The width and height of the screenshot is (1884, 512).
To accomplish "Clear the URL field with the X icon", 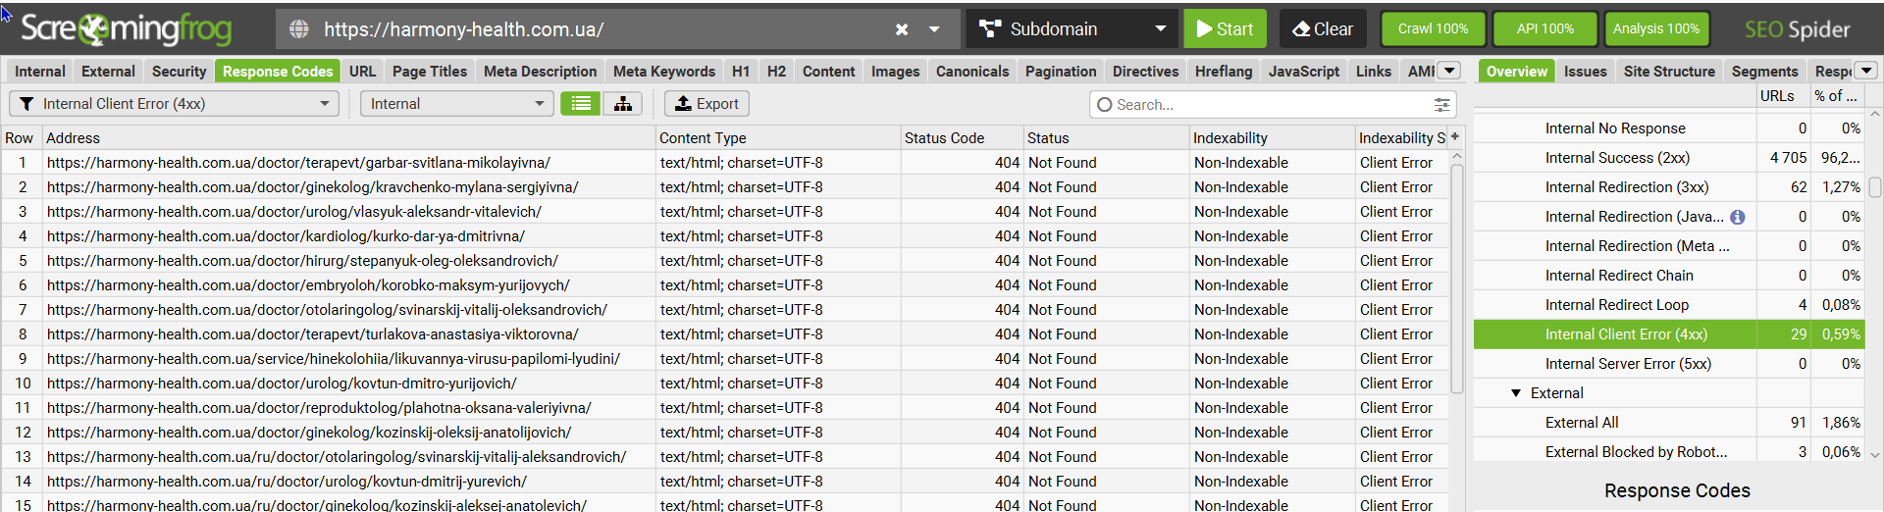I will click(x=902, y=29).
